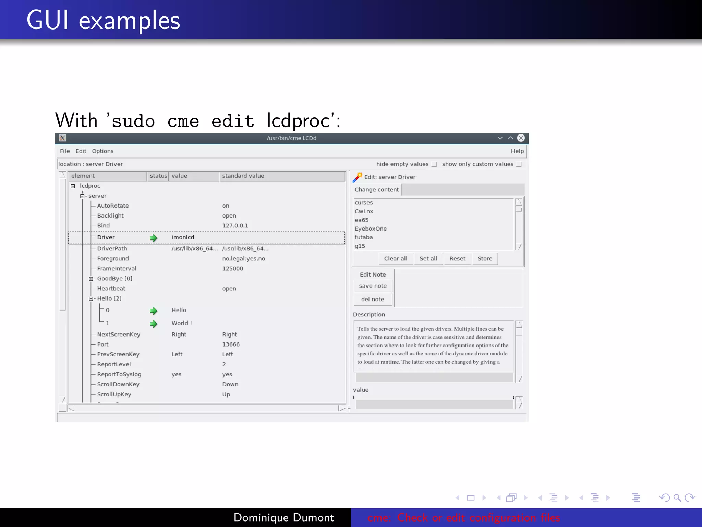This screenshot has height=527, width=702.
Task: Collapse the Hello [2] node
Action: tap(91, 299)
